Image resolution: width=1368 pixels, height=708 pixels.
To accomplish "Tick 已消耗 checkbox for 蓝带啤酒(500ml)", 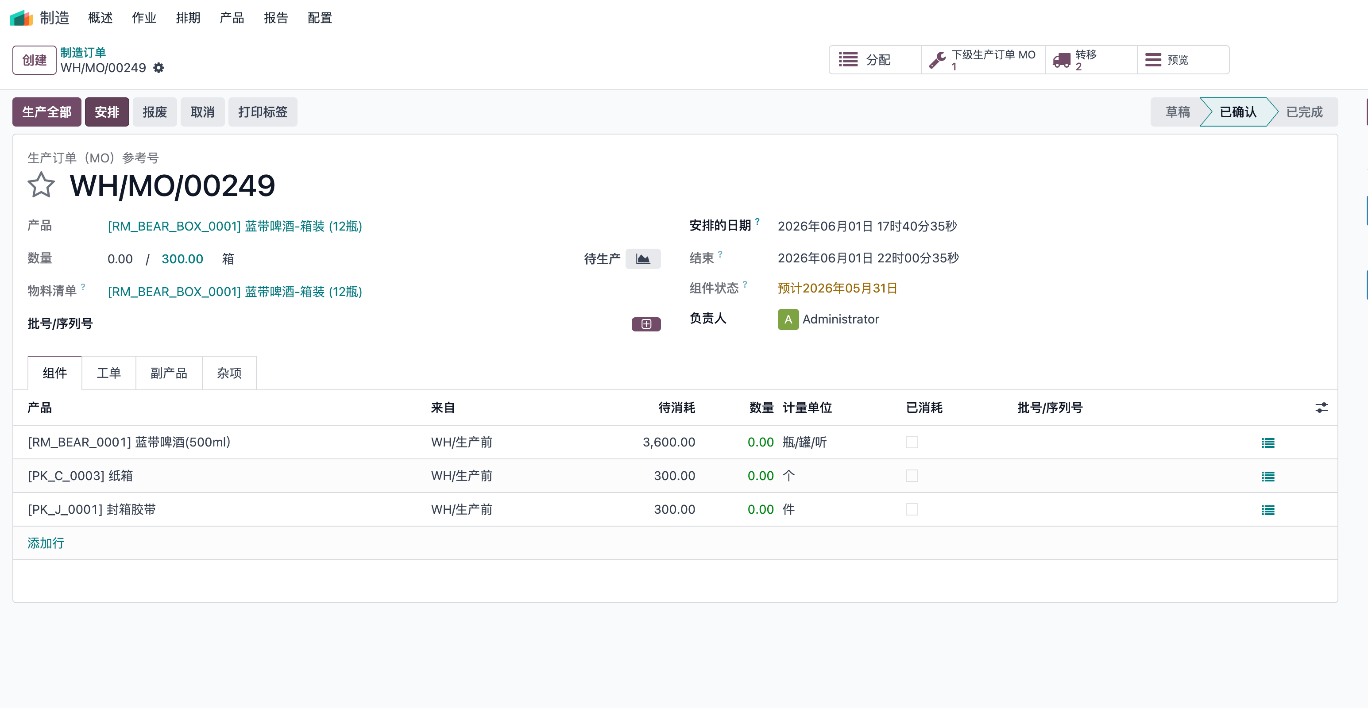I will 911,442.
